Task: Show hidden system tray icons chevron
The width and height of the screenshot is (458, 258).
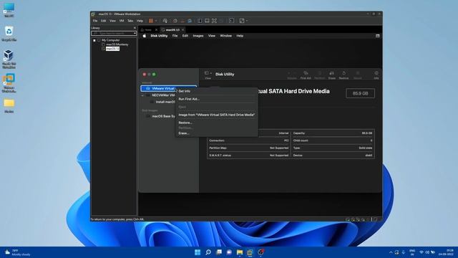Action: (391, 252)
